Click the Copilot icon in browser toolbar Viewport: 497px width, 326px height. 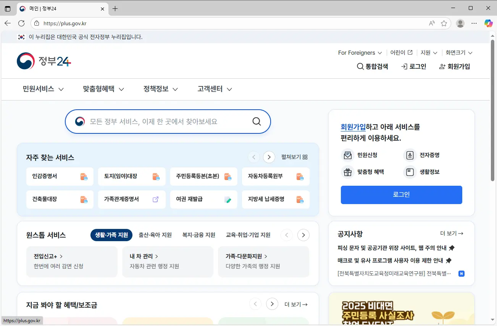tap(488, 23)
